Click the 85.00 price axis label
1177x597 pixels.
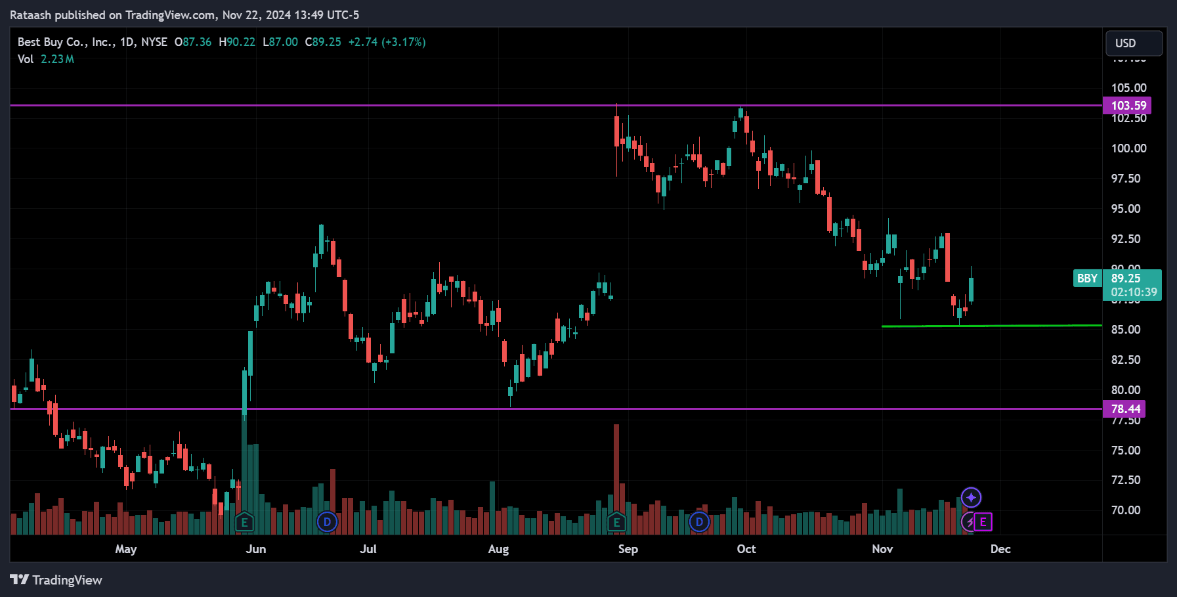pos(1126,330)
